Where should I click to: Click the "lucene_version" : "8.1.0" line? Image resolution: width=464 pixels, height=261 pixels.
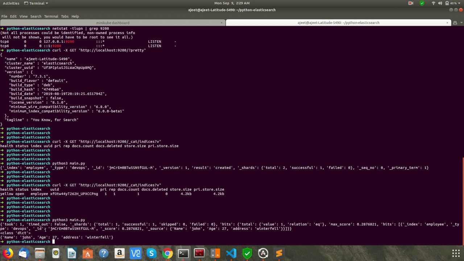[38, 102]
